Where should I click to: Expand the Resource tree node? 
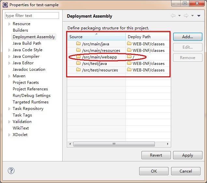(x=9, y=24)
